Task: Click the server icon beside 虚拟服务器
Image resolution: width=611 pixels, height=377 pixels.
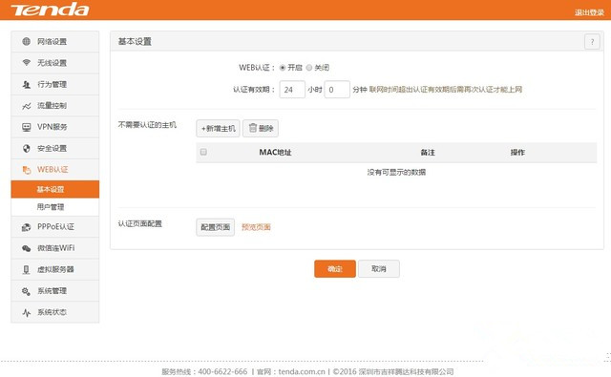Action: coord(26,269)
